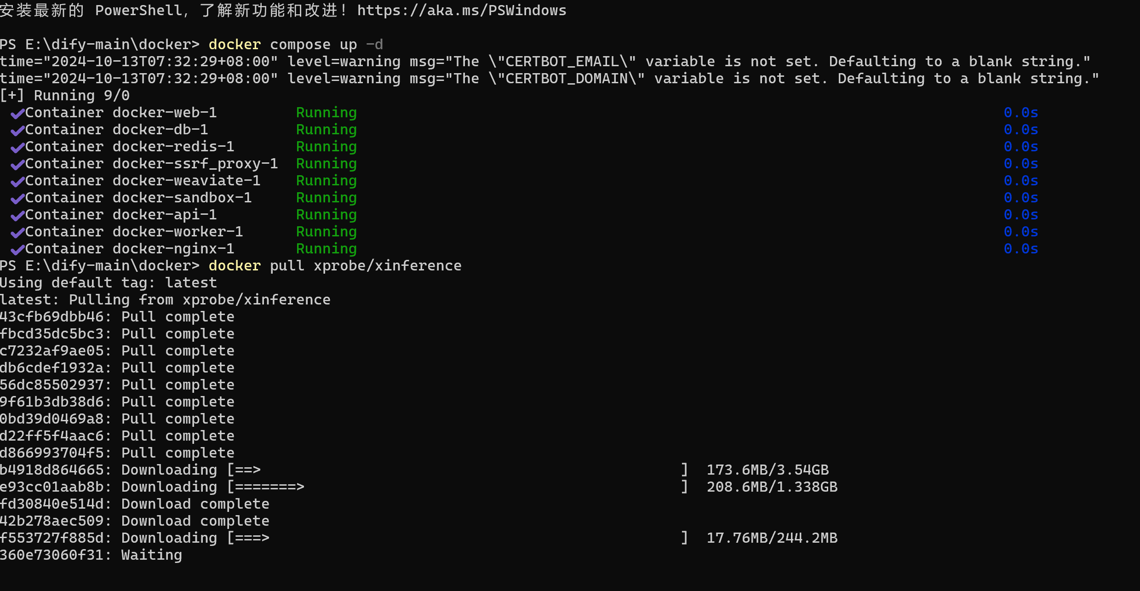Viewport: 1140px width, 591px height.
Task: Click the checkmark beside docker-weaviate-1 container
Action: point(17,181)
